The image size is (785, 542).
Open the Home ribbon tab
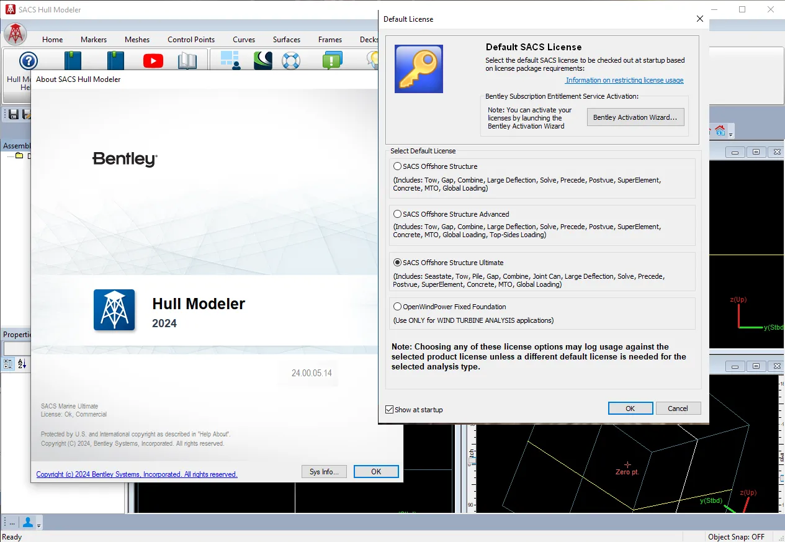[53, 40]
